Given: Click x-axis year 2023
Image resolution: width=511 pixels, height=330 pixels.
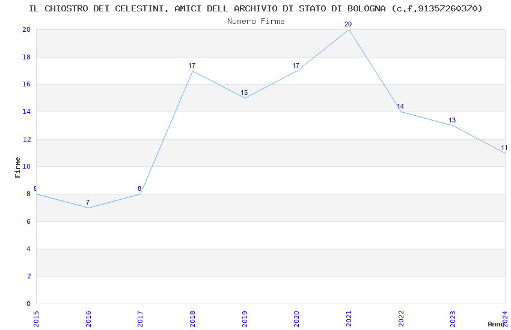Looking at the screenshot, I should click(x=453, y=319).
